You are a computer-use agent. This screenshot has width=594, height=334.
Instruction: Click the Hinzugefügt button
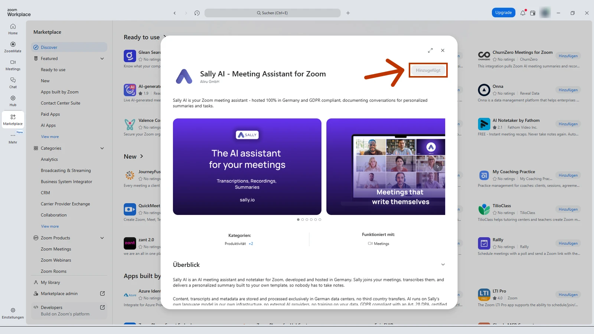(428, 70)
